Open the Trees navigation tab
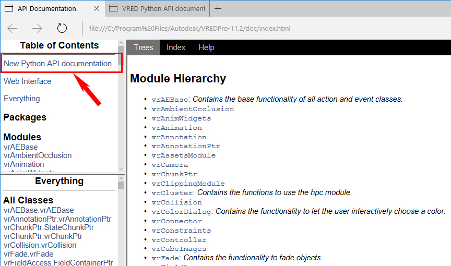The width and height of the screenshot is (451, 266). click(144, 47)
